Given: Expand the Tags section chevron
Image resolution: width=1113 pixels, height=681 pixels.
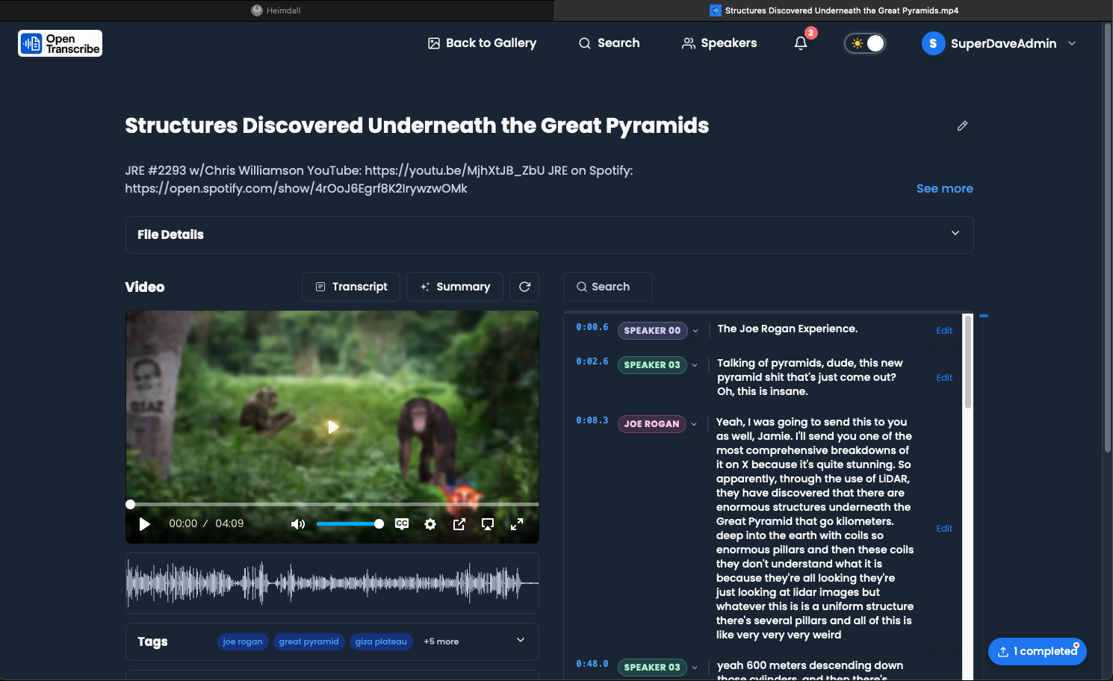Looking at the screenshot, I should click(x=521, y=640).
